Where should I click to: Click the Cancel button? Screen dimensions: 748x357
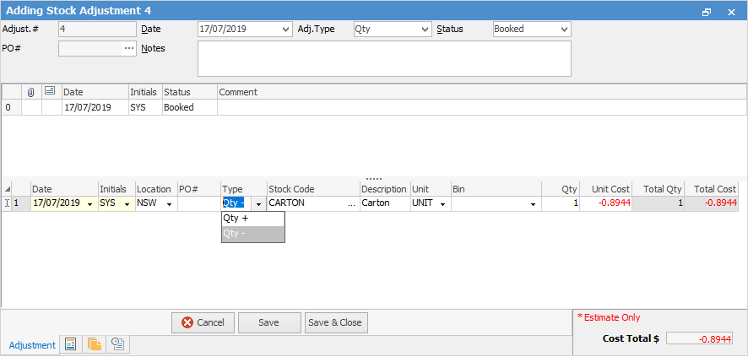(x=203, y=322)
